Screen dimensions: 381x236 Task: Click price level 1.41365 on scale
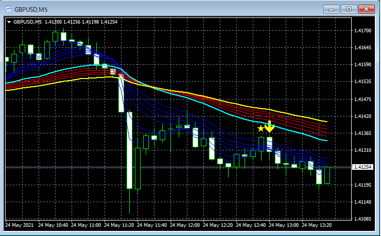[363, 133]
